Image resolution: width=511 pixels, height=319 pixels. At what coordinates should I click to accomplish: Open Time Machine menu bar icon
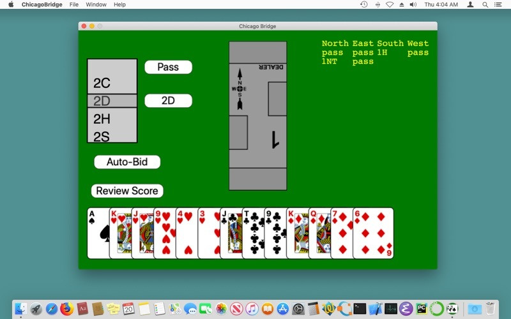364,4
